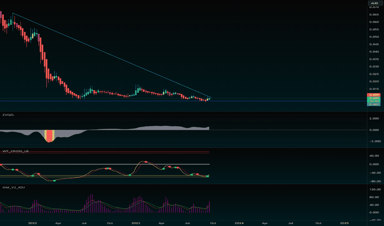This screenshot has width=384, height=226.
Task: Click the 0.030 price axis label
Action: [374, 67]
